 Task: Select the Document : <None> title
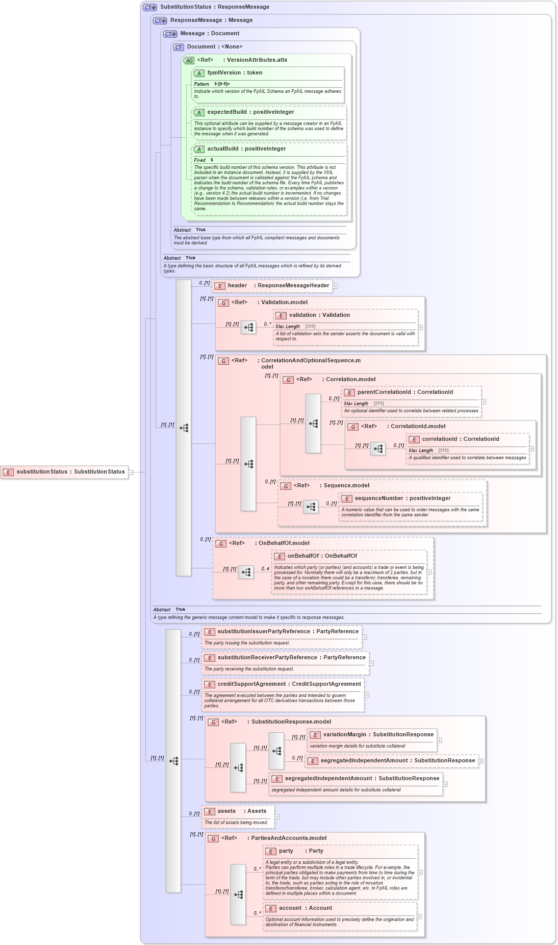[215, 47]
